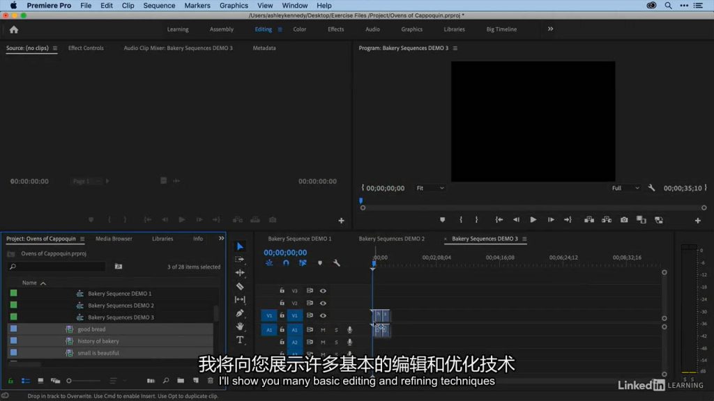The width and height of the screenshot is (714, 401).
Task: Export a frame with camera icon
Action: pos(624,219)
